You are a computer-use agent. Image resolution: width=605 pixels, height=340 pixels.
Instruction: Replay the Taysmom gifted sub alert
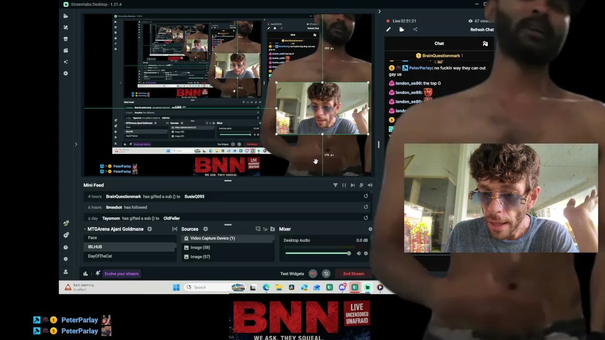pos(366,218)
